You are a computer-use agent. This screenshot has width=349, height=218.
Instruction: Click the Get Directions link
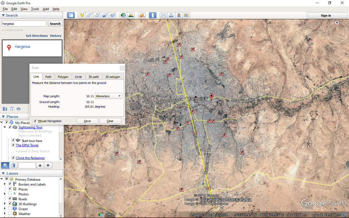37,36
